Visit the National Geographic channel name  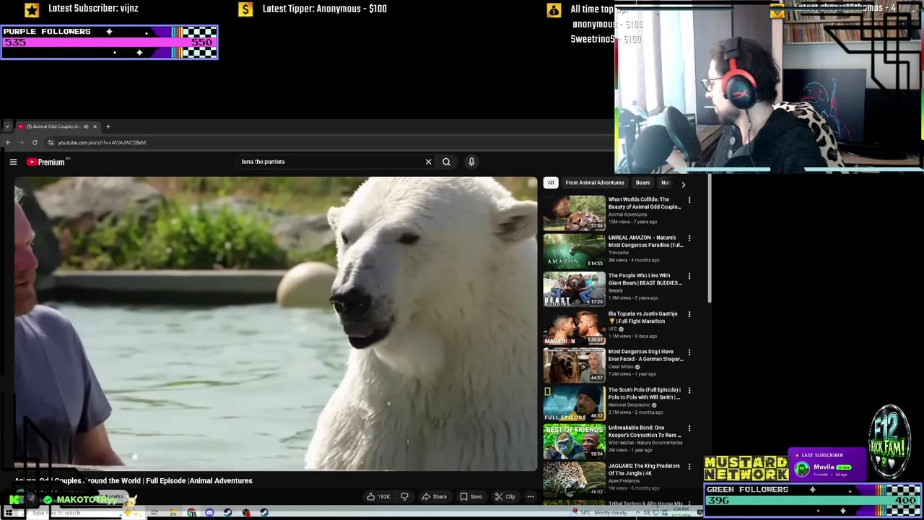pos(629,405)
